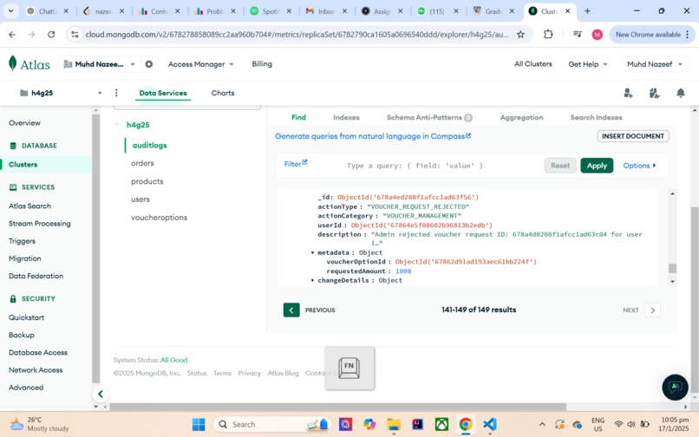Go to previous results page arrow
This screenshot has width=699, height=437.
point(291,310)
